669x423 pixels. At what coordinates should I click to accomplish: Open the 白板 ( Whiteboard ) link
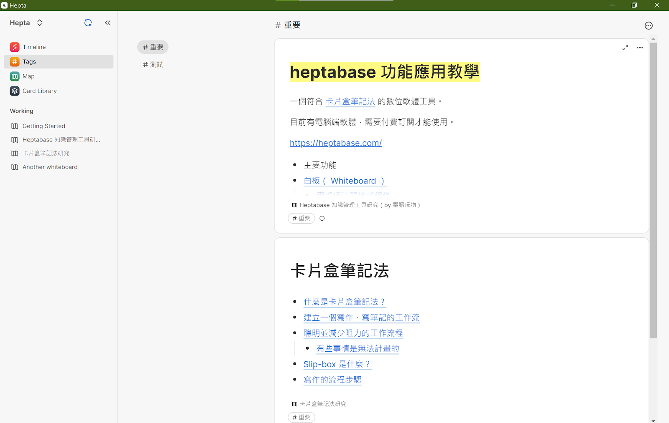coord(345,181)
